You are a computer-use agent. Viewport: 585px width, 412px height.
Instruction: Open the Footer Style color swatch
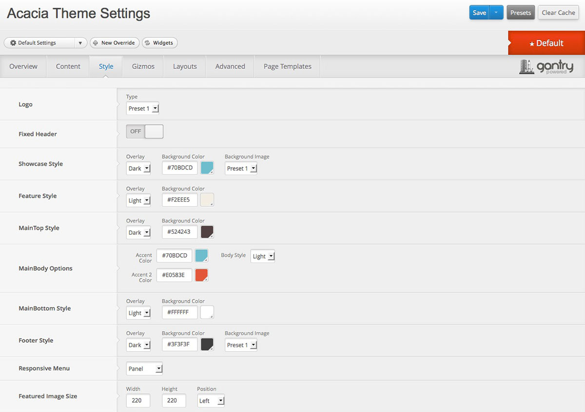pos(207,345)
